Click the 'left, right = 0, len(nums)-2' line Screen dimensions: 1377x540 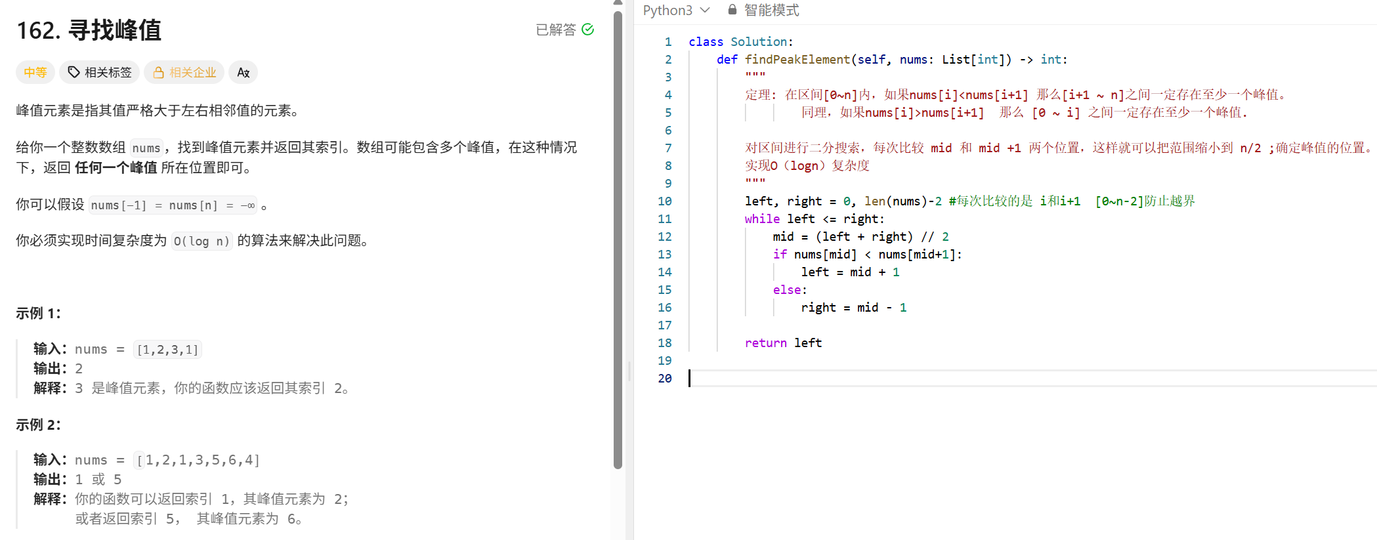click(x=843, y=201)
